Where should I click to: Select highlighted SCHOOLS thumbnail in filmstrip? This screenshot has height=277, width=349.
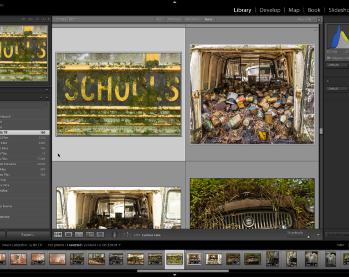coord(174,259)
